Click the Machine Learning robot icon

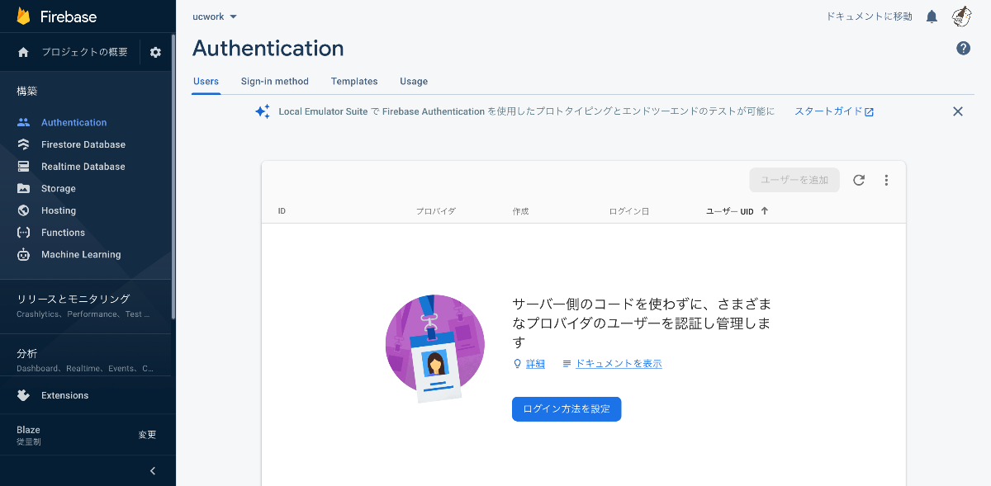pos(23,254)
